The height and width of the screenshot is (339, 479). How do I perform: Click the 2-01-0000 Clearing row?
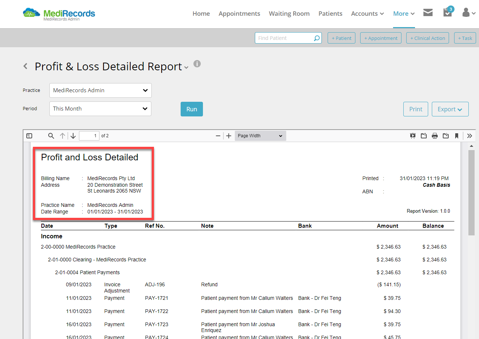coord(97,260)
